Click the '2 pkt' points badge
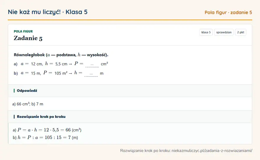 pos(240,32)
